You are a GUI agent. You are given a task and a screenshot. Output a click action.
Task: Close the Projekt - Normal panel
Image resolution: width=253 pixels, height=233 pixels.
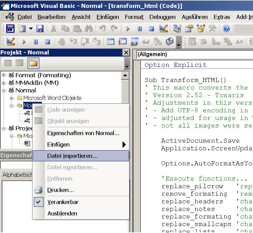click(126, 52)
